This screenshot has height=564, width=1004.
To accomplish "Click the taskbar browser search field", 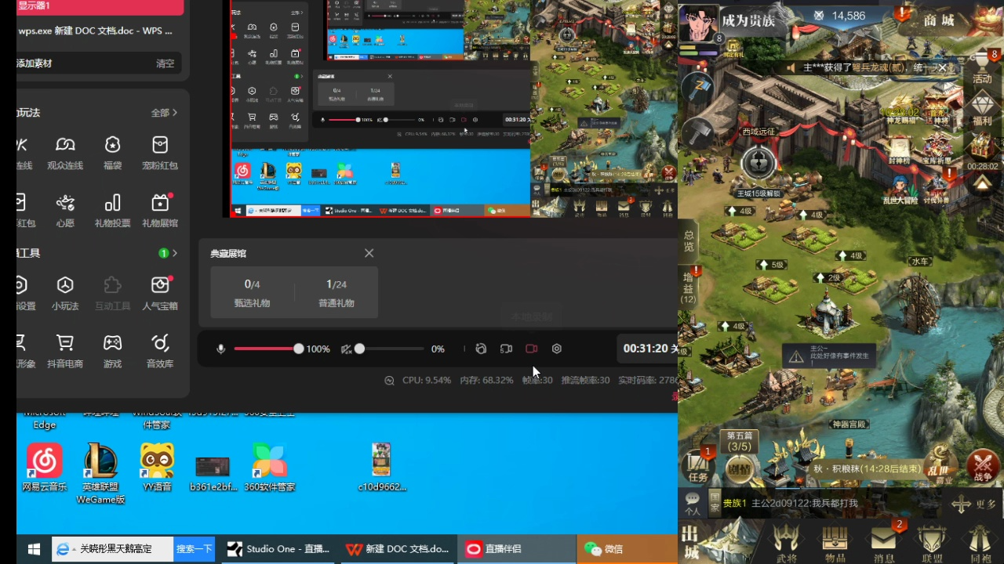I will tap(112, 549).
